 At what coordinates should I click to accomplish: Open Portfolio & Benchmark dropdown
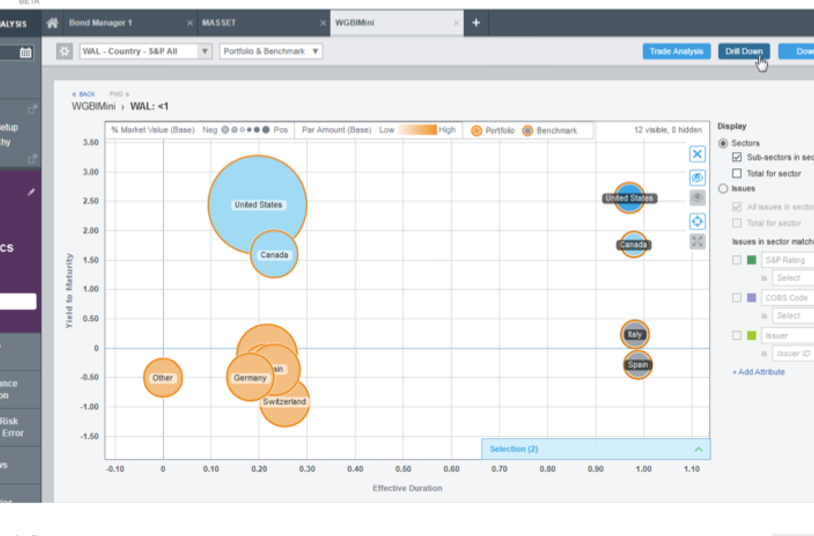[270, 51]
